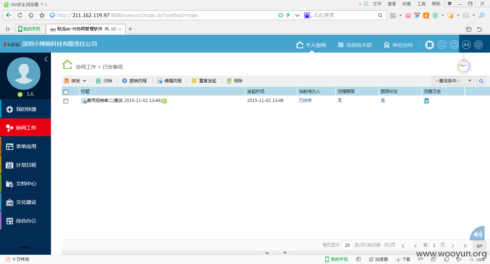This screenshot has height=264, width=490.
Task: Go to previous page arrow
Action: point(415,246)
